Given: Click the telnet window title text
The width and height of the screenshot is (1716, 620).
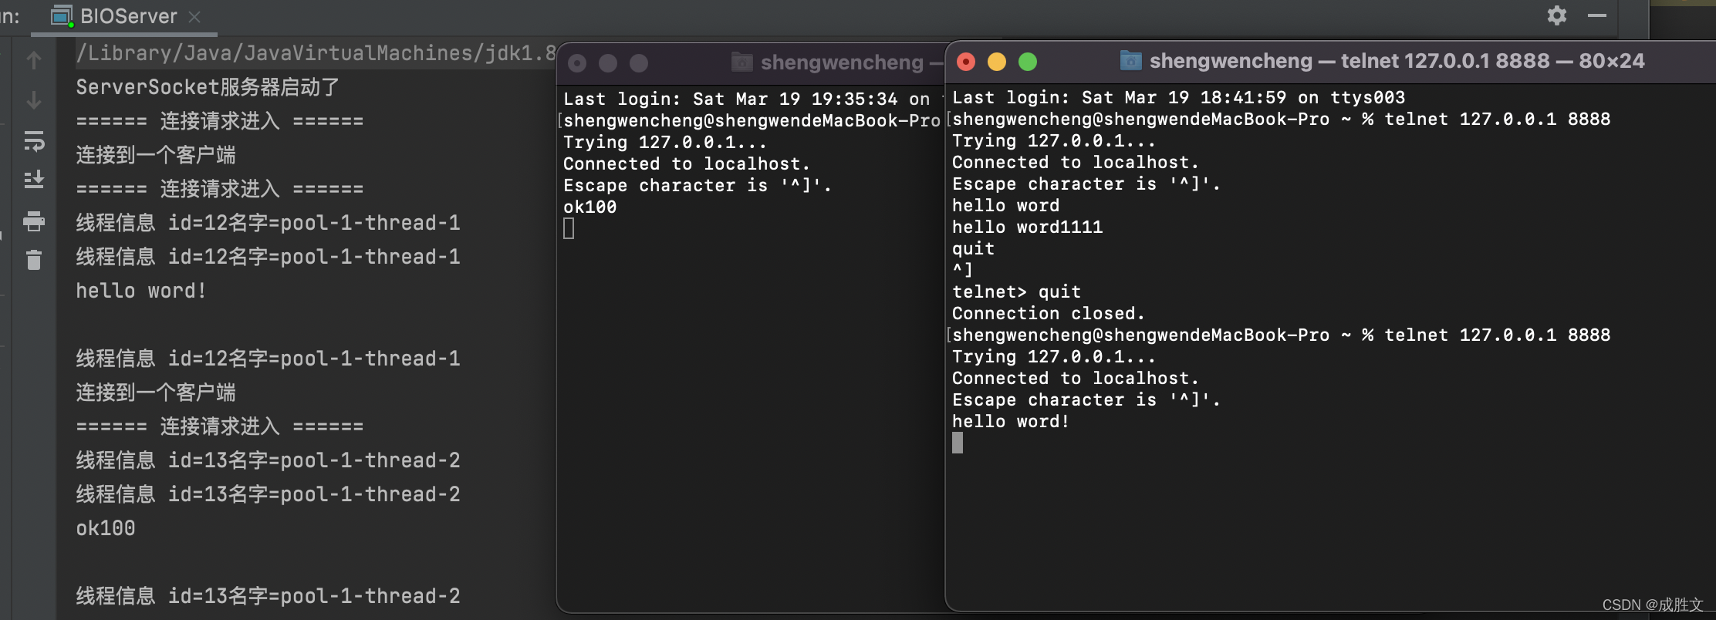Looking at the screenshot, I should click(x=1397, y=61).
